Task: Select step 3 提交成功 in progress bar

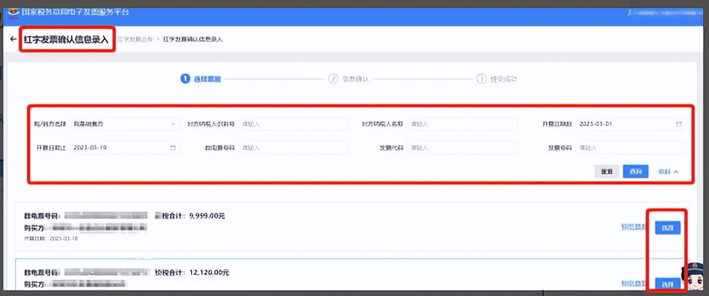Action: [497, 78]
